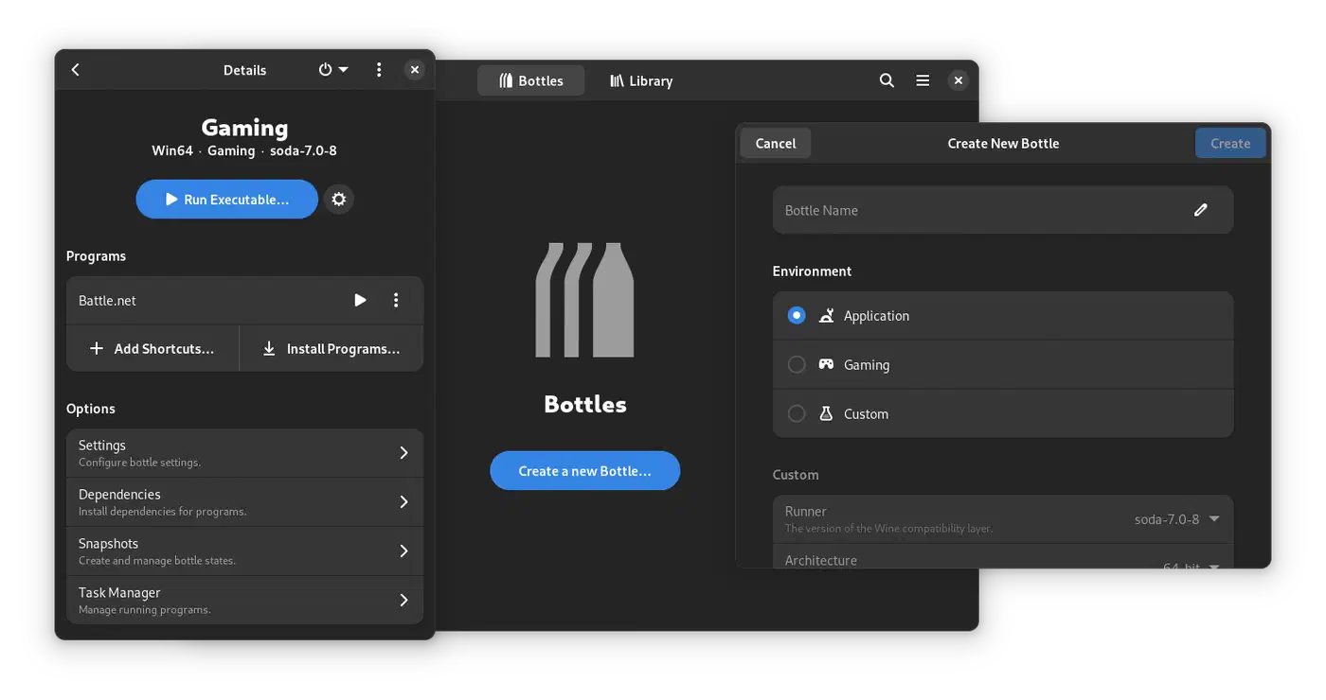Image resolution: width=1326 pixels, height=700 pixels.
Task: Open the Dependencies option row
Action: click(x=244, y=502)
